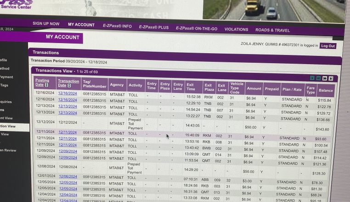350x202 pixels.
Task: Open 12/11/2024 transaction with exit time 15:40:09
Action: pos(68,132)
